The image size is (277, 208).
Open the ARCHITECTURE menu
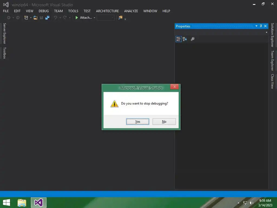(107, 11)
